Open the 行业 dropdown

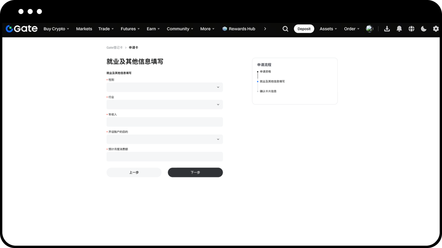165,104
